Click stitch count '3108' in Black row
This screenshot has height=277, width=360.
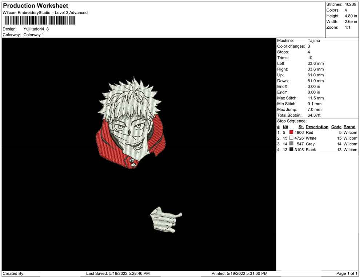point(299,150)
